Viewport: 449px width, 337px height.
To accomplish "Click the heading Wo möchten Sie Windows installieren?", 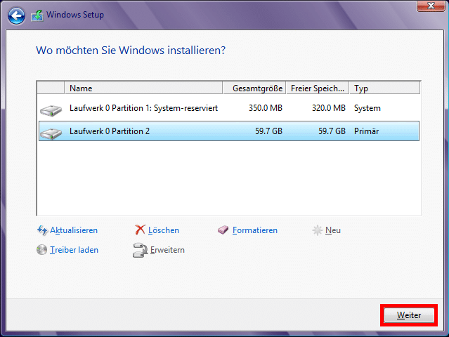I will click(x=131, y=51).
